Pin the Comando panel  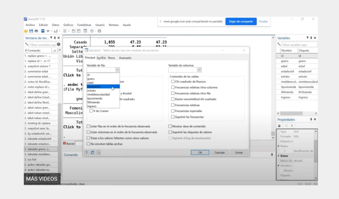tap(272, 155)
